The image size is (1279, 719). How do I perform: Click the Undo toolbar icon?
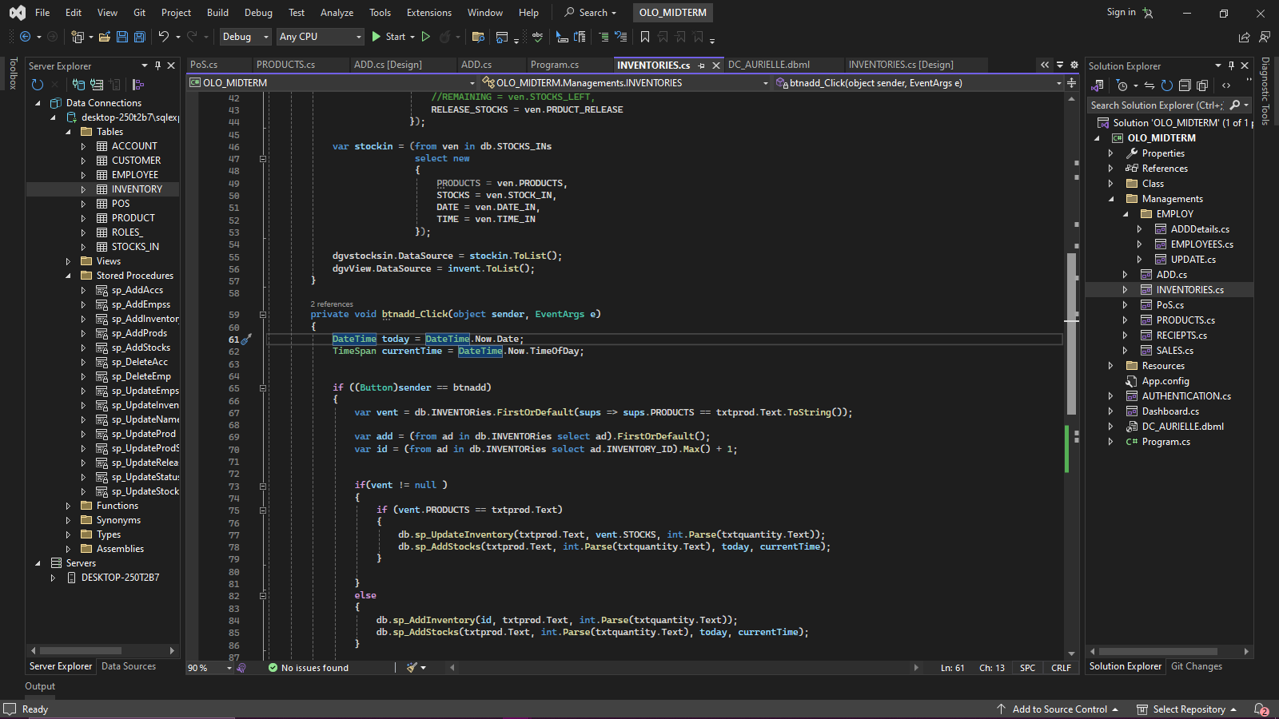164,37
